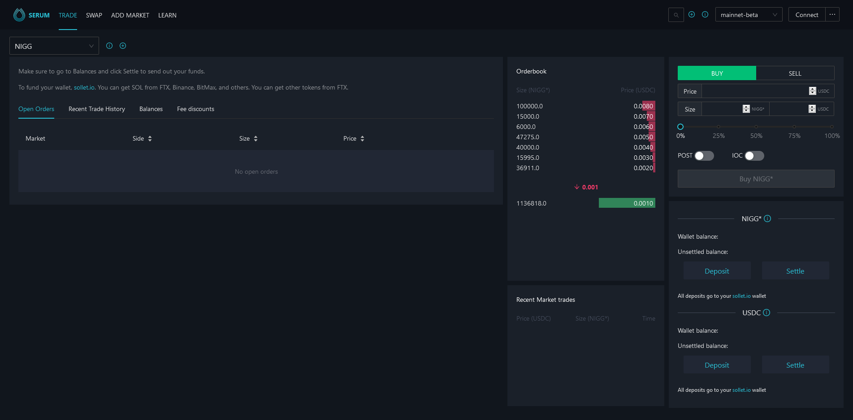Click the Buy NIGG* submit button

[x=756, y=179]
